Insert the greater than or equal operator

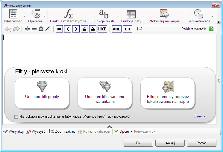(93, 29)
